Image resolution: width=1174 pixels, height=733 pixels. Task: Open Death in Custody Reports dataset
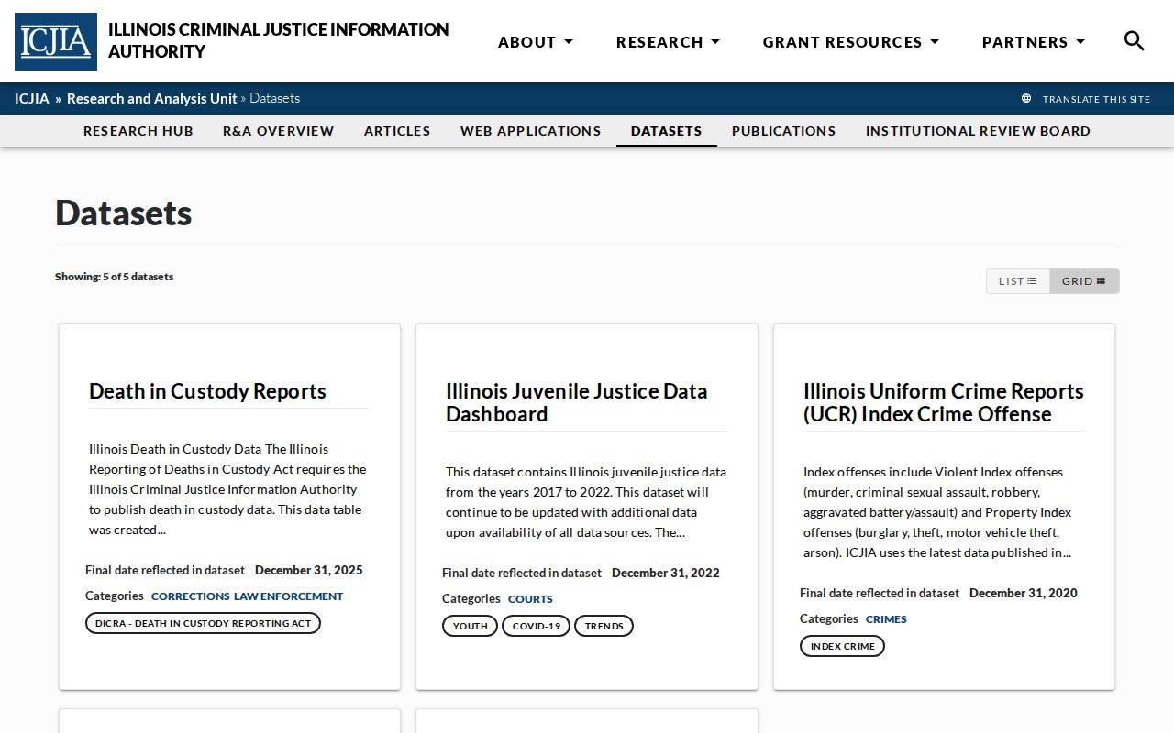point(207,391)
